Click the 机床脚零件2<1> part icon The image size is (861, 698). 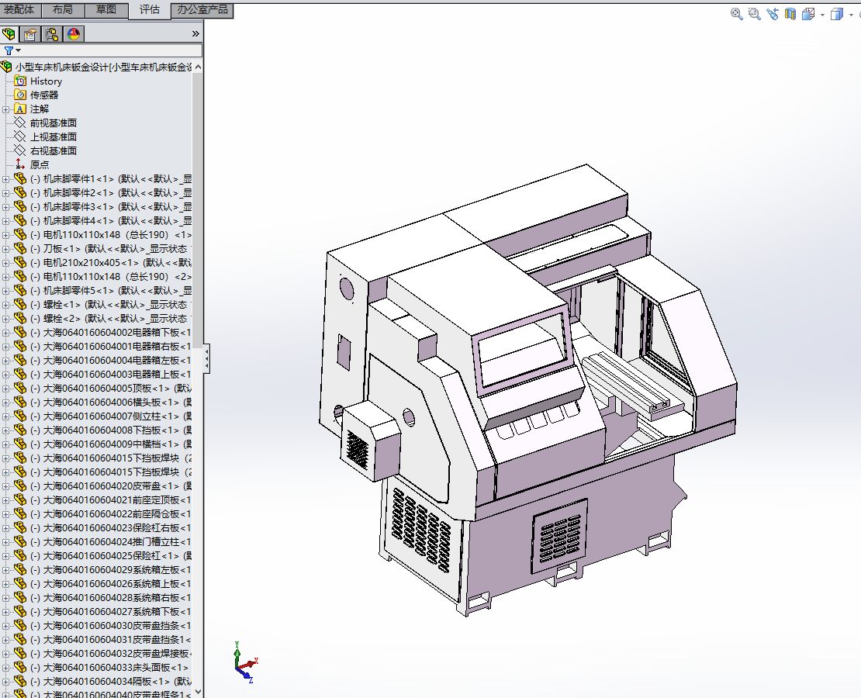point(20,193)
